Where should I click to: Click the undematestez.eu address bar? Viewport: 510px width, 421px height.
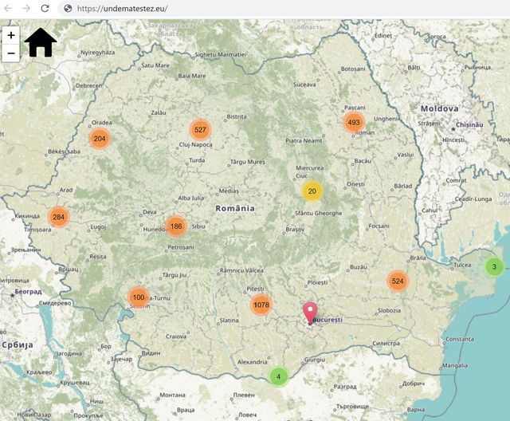(239, 8)
